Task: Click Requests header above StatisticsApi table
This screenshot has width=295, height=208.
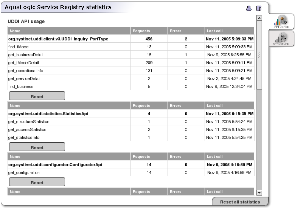Action: (141, 105)
